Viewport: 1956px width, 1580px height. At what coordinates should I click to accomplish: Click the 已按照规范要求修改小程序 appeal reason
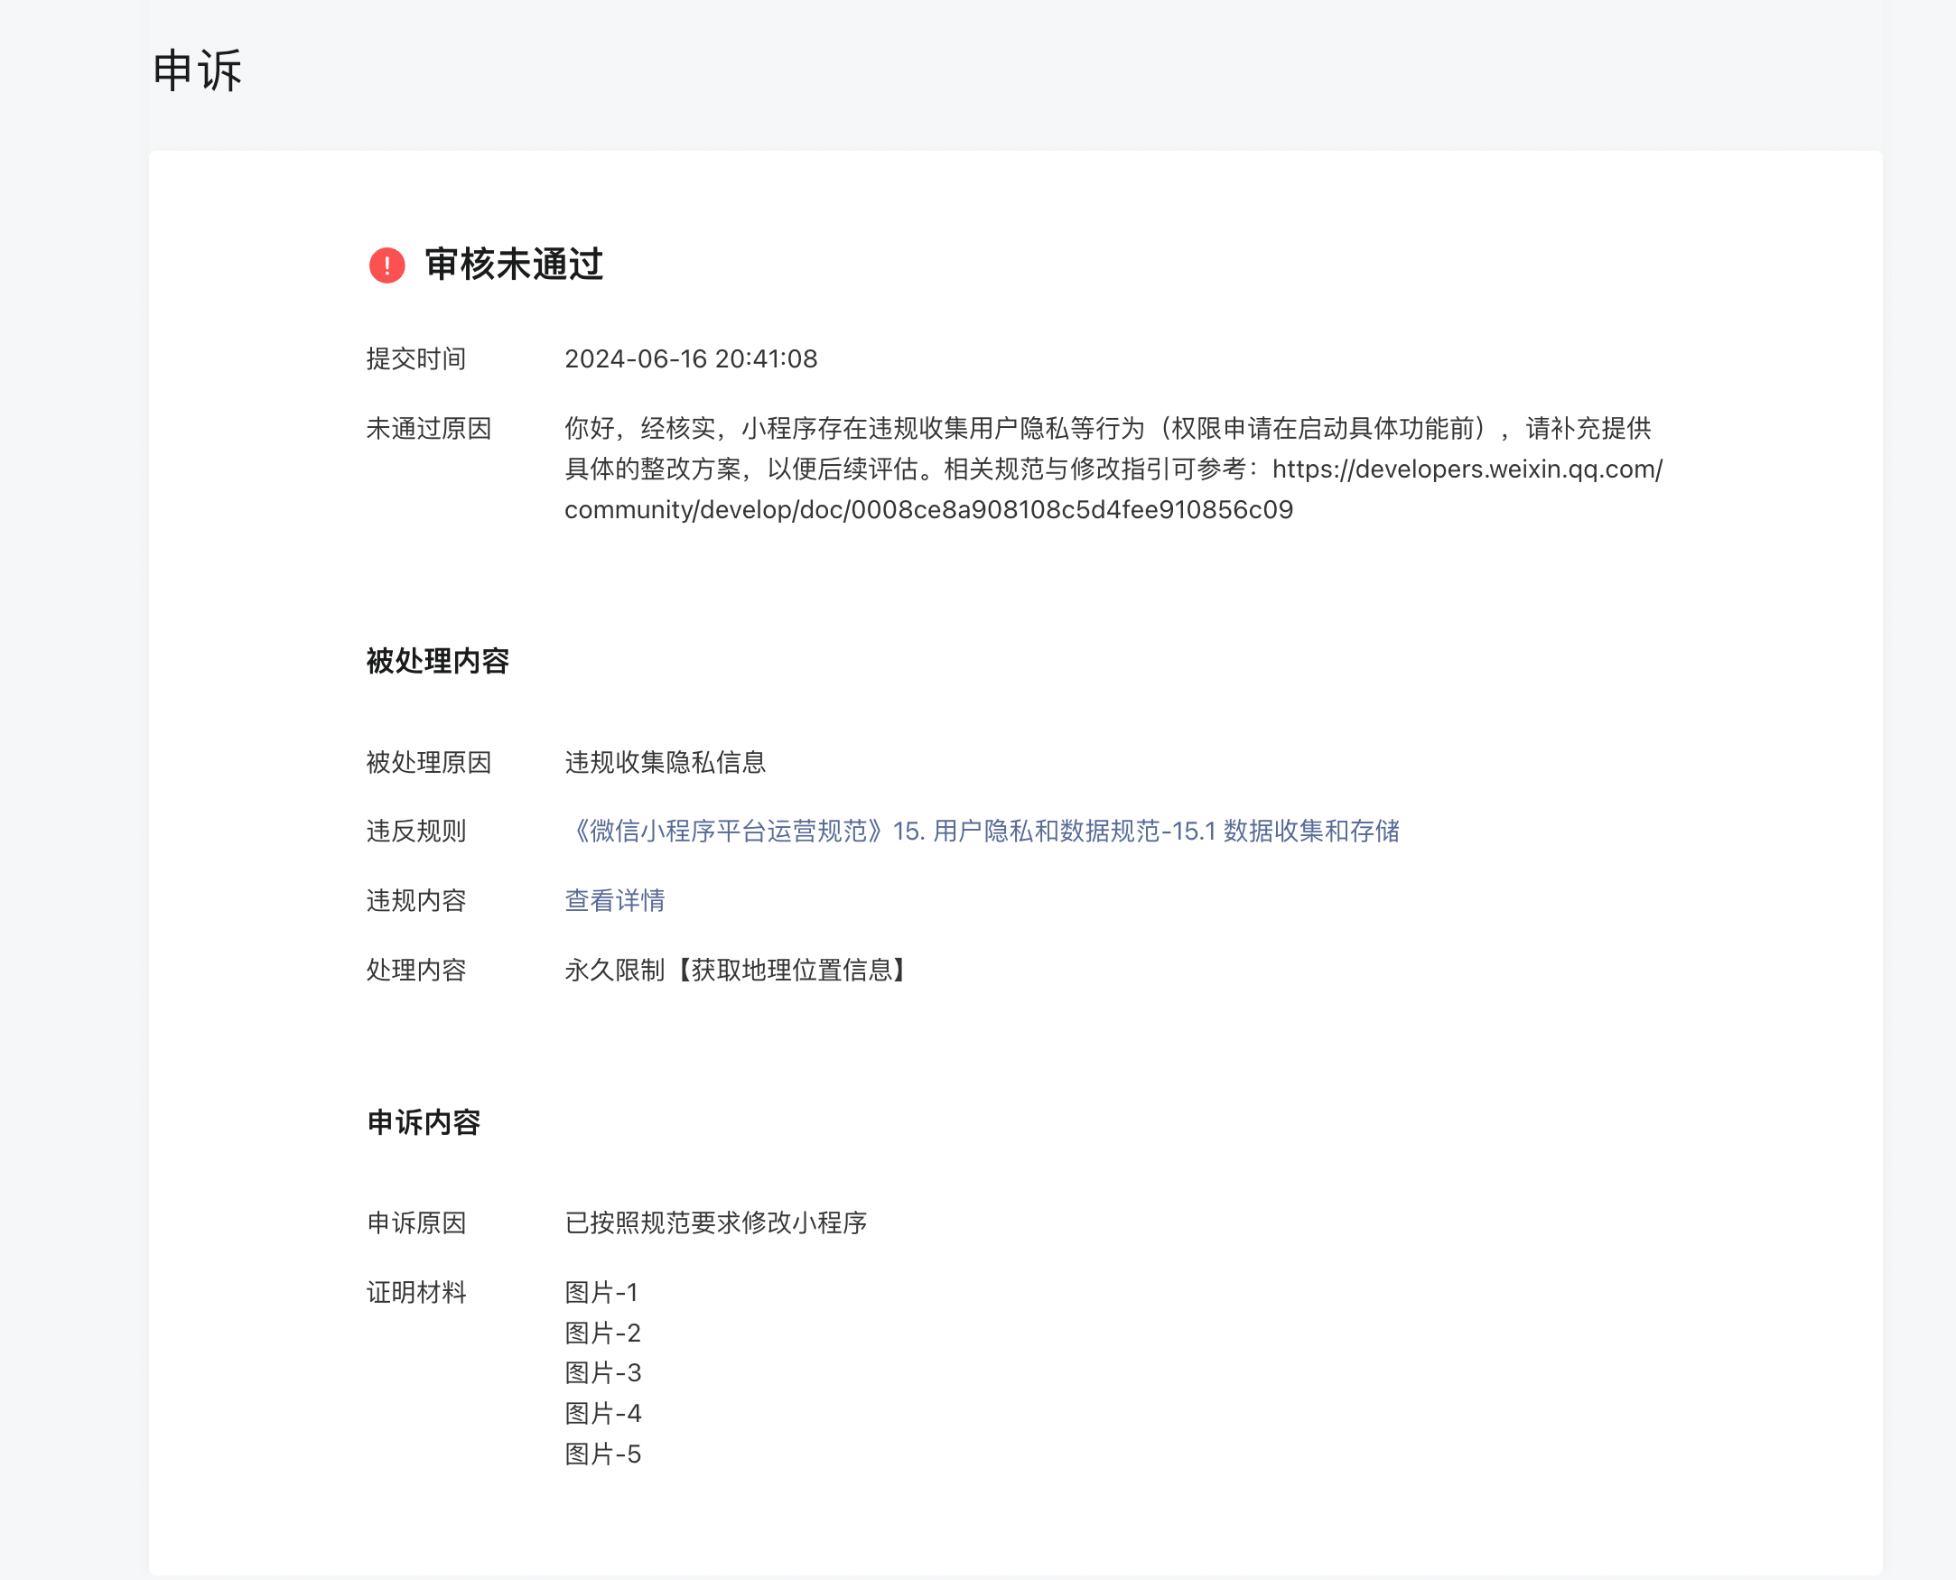click(x=715, y=1222)
